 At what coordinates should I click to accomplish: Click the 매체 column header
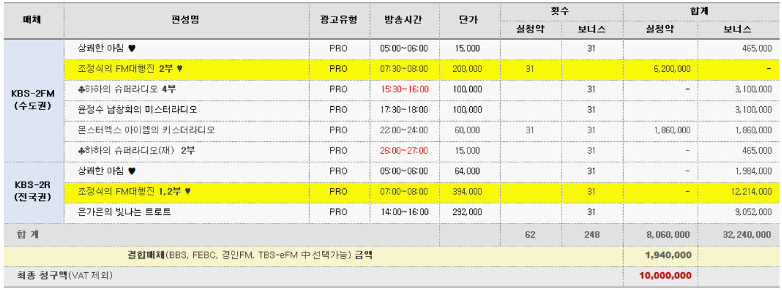pyautogui.click(x=33, y=20)
